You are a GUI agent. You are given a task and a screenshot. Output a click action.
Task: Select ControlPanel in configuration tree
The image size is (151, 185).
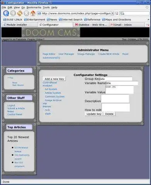click(50, 82)
